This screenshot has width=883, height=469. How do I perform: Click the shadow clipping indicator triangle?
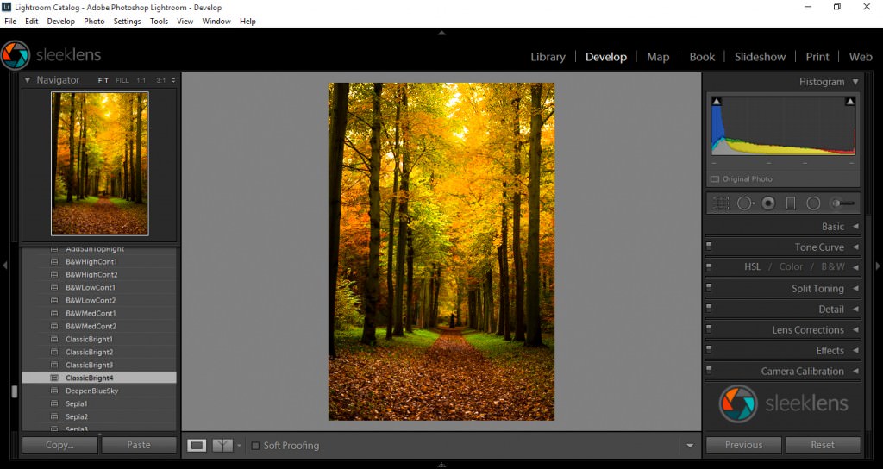717,102
